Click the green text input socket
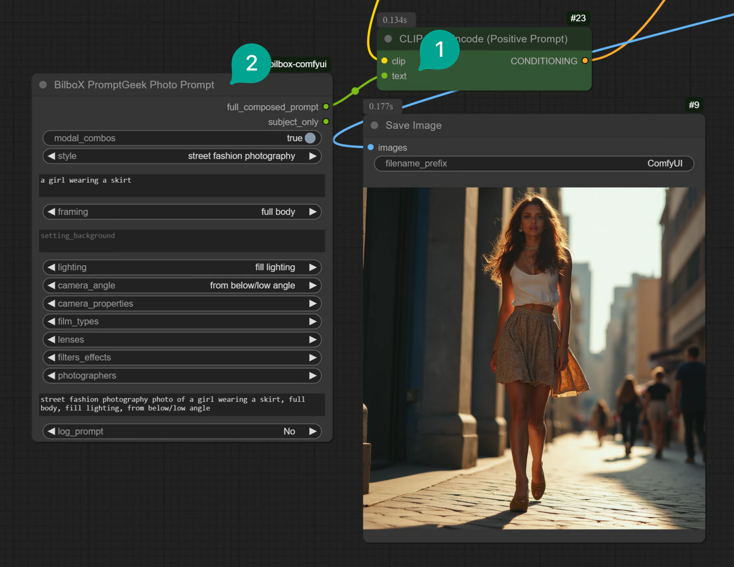This screenshot has width=734, height=567. point(384,76)
